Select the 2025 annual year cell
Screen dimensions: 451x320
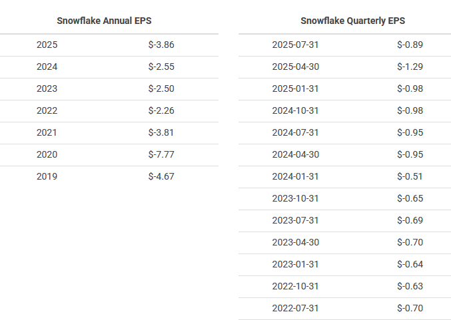47,45
